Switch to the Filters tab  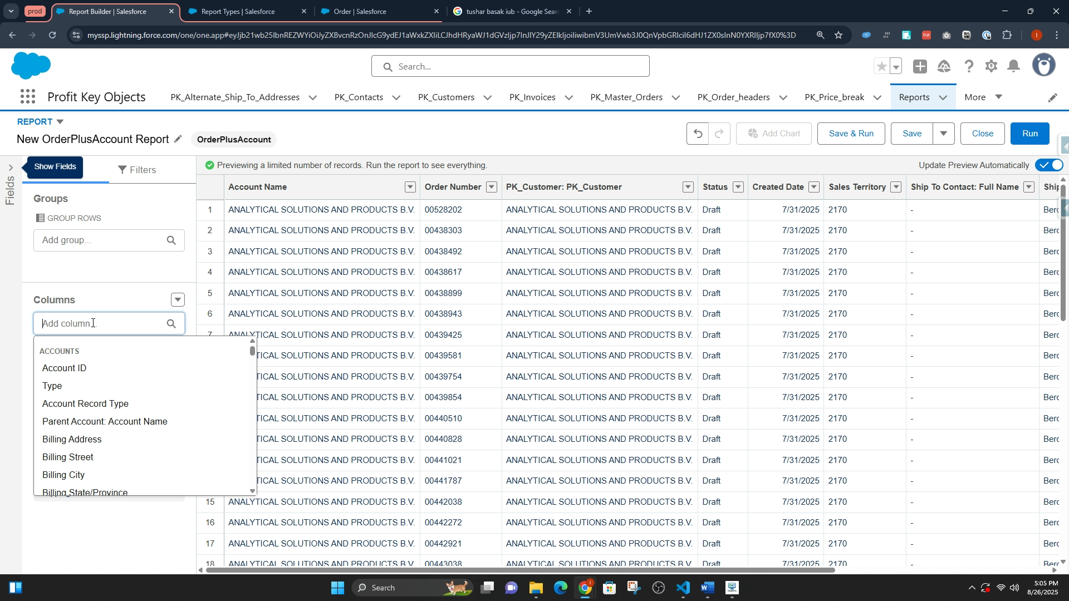(137, 170)
